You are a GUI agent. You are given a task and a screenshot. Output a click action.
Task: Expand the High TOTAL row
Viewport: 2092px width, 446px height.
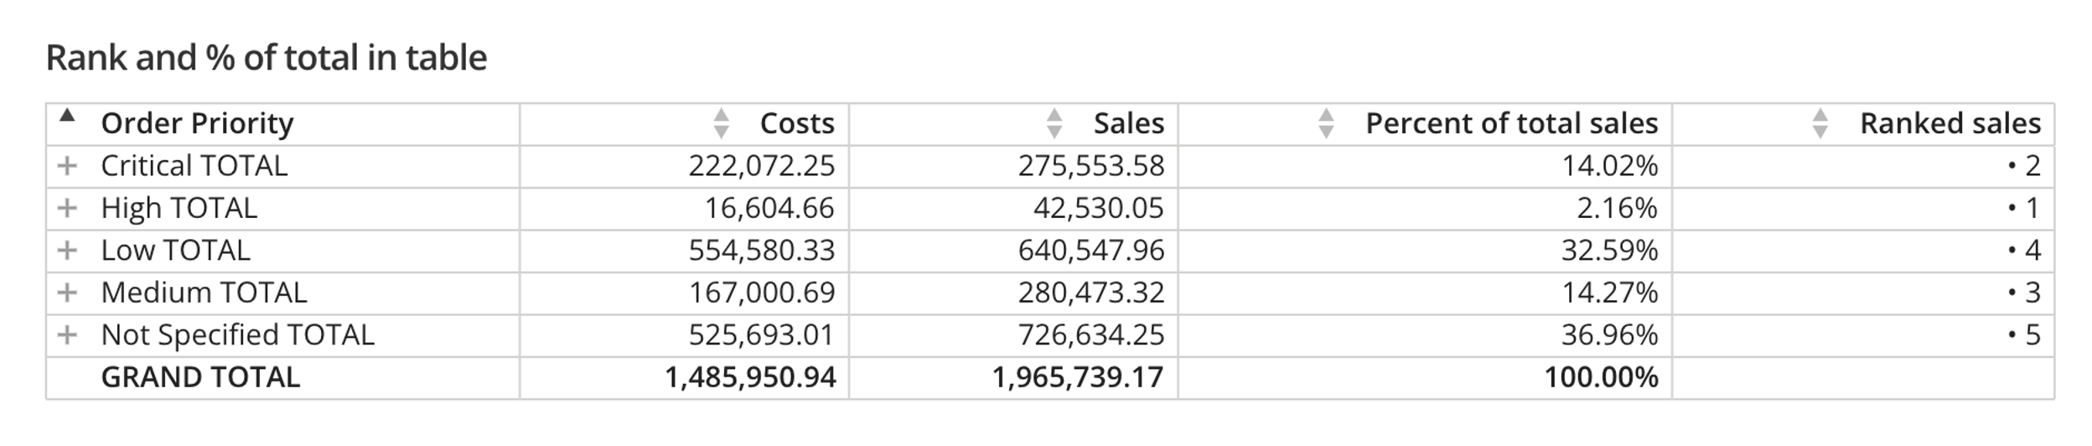point(67,208)
